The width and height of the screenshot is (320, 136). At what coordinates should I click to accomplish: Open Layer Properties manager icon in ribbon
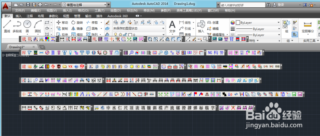[116, 22]
